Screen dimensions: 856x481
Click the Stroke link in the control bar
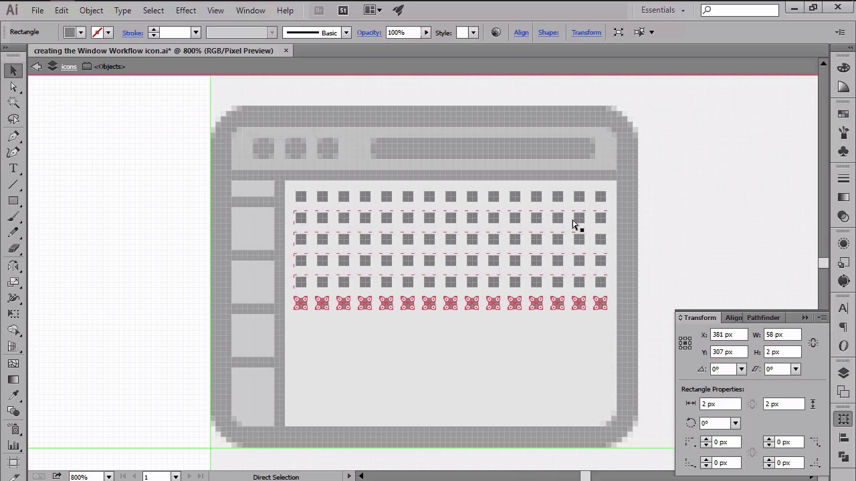tap(132, 33)
